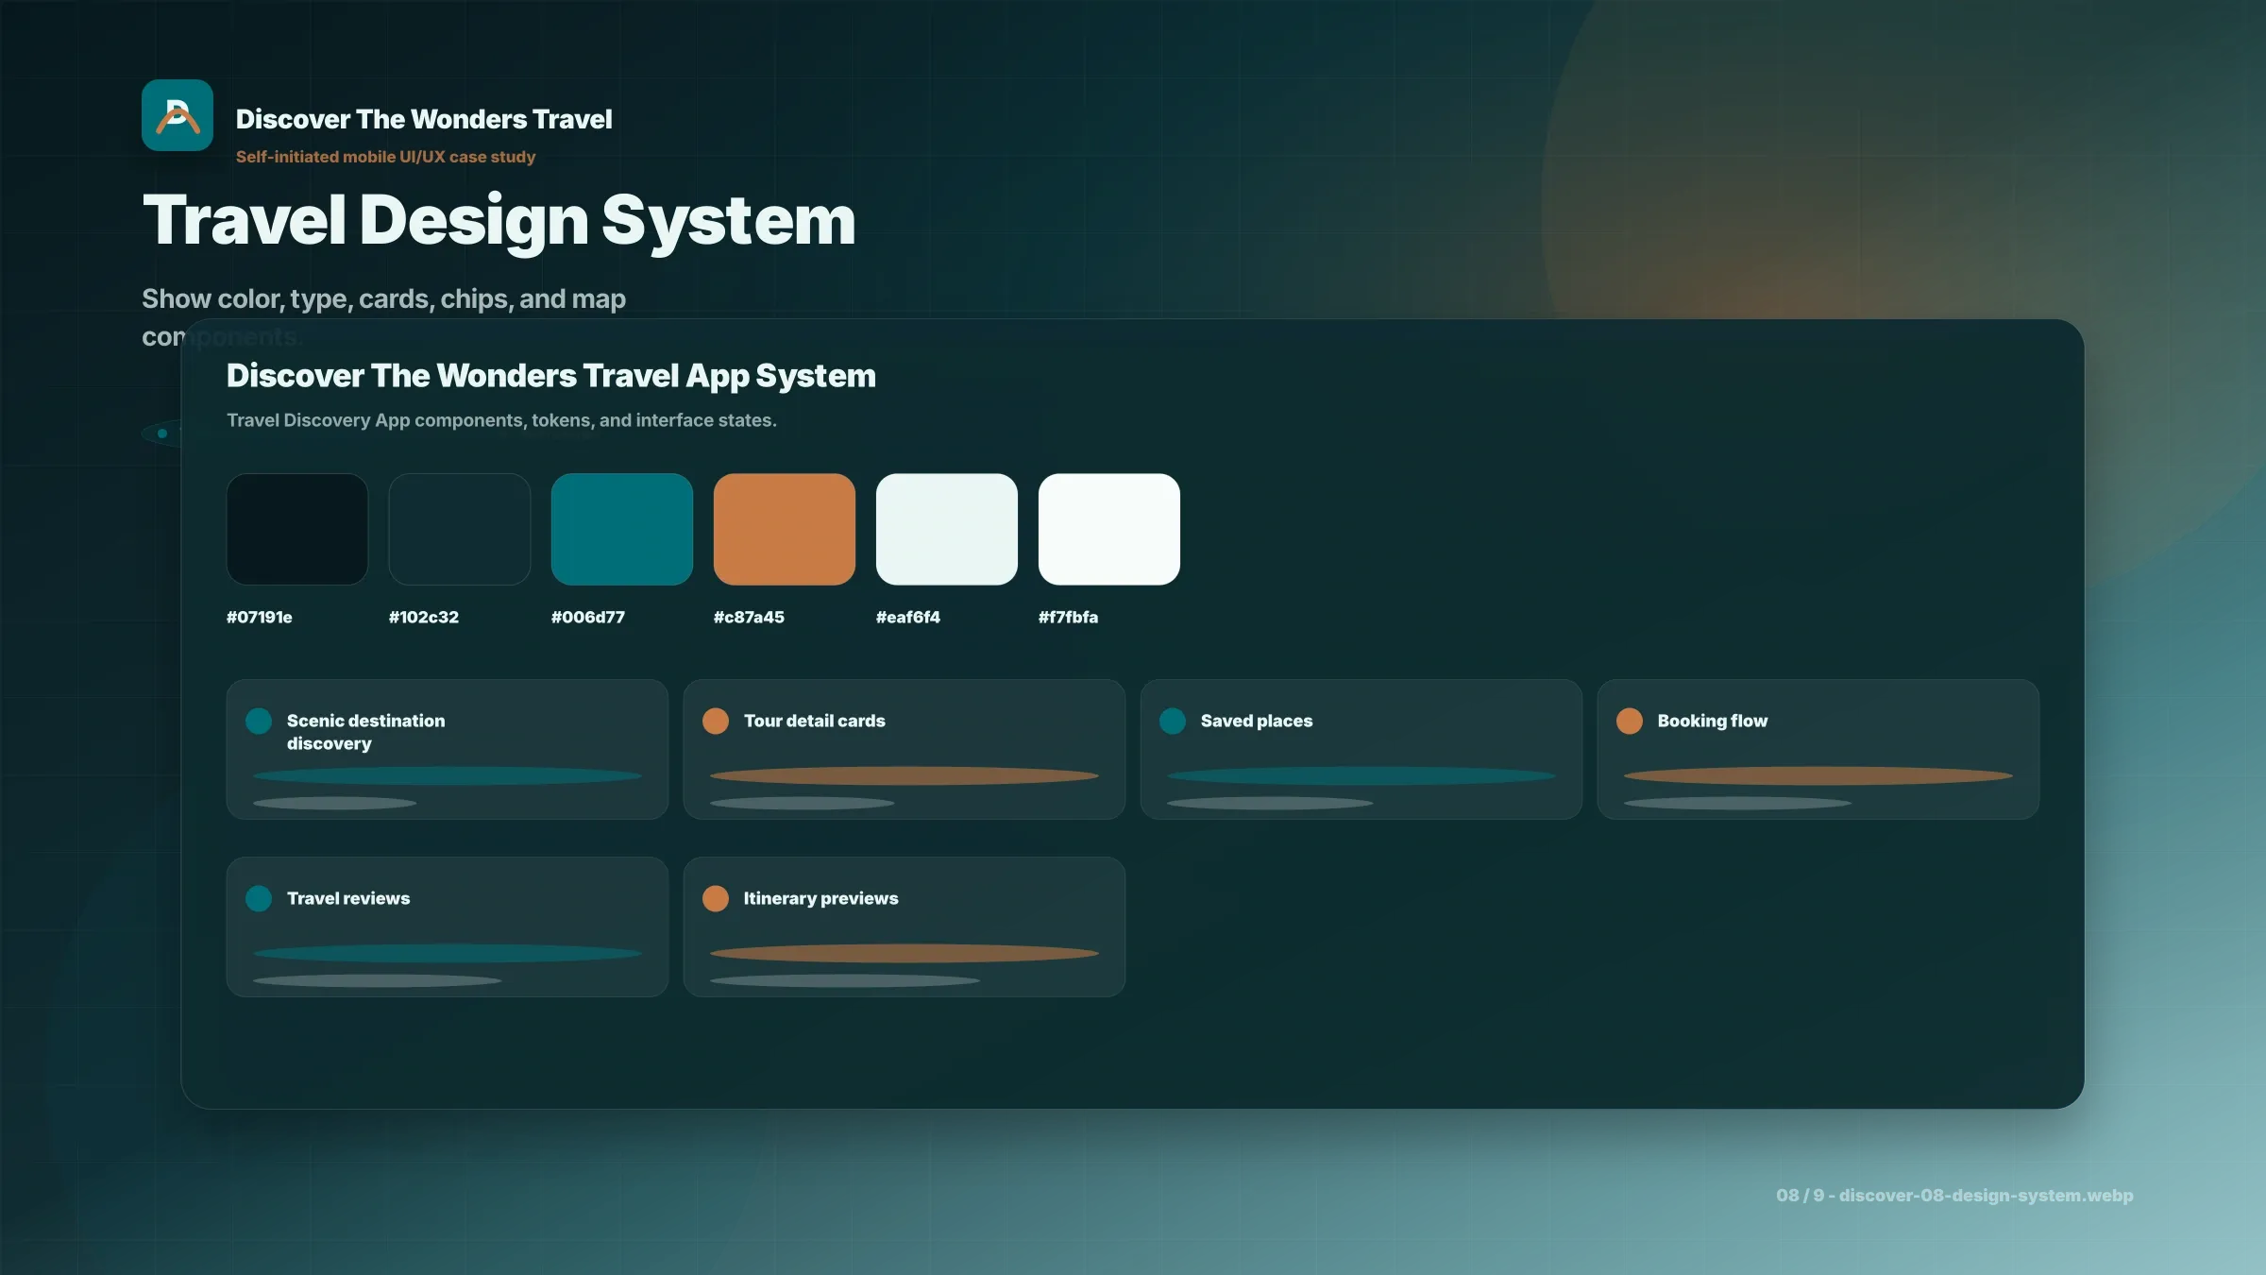Click the #c87a45 hex label
2266x1275 pixels.
coord(749,617)
